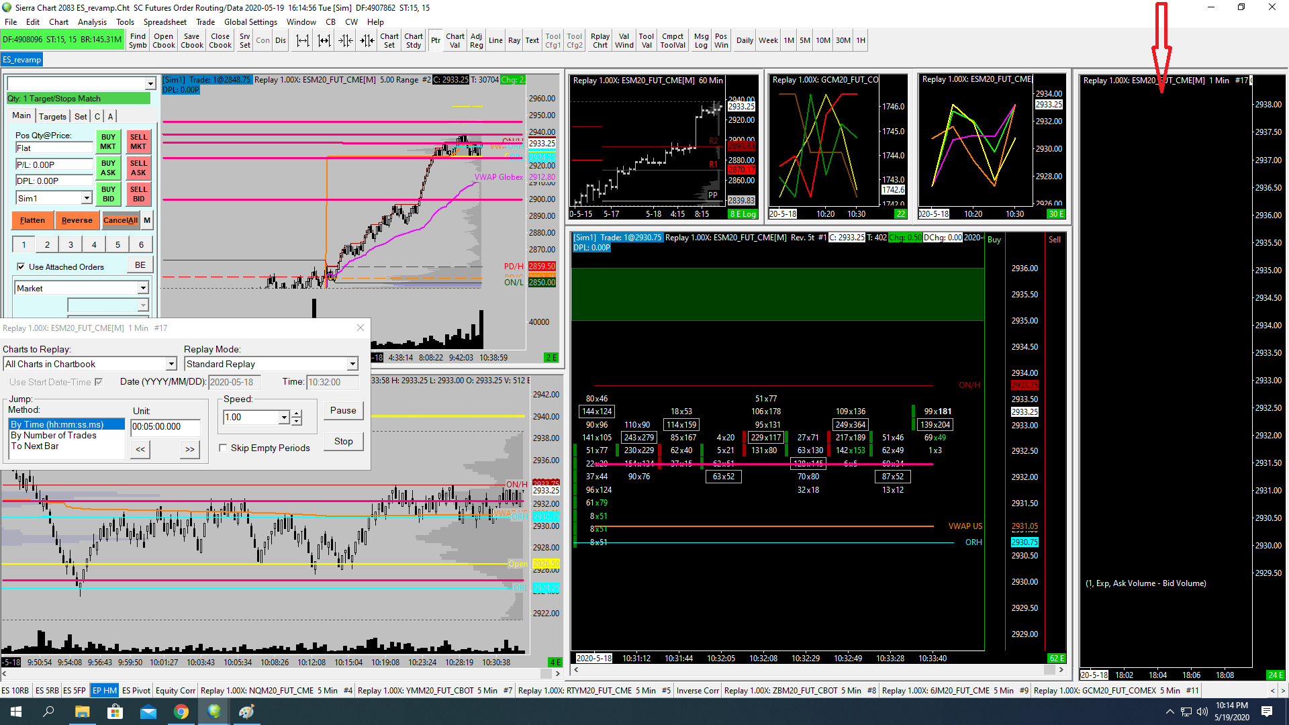1289x725 pixels.
Task: Click the Pause replay button
Action: (343, 411)
